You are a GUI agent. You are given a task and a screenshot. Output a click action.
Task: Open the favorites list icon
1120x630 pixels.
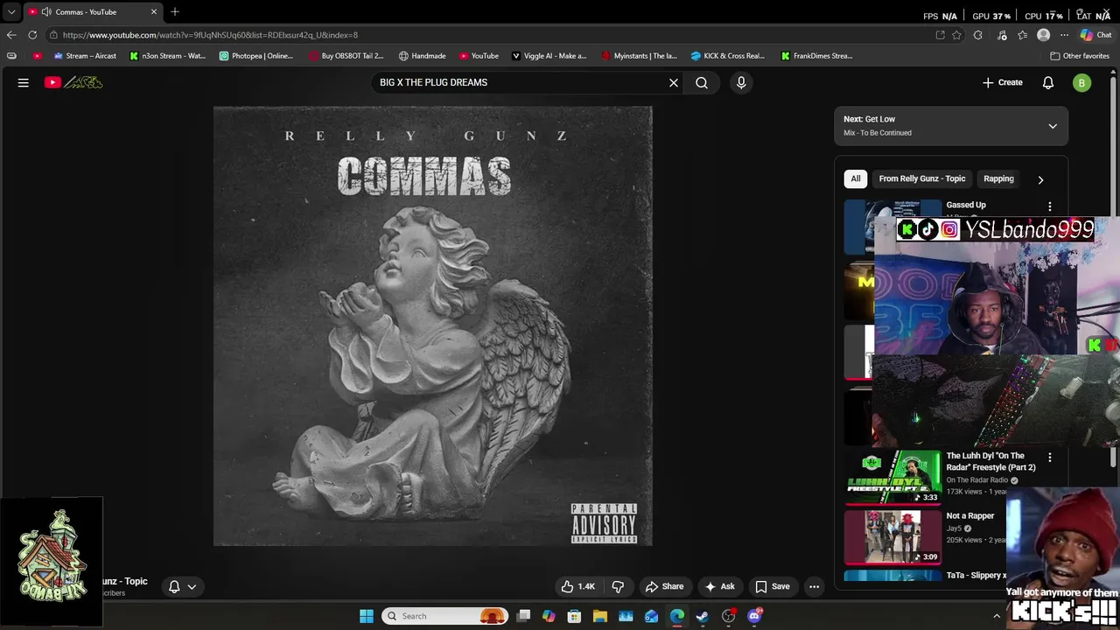tap(1023, 35)
